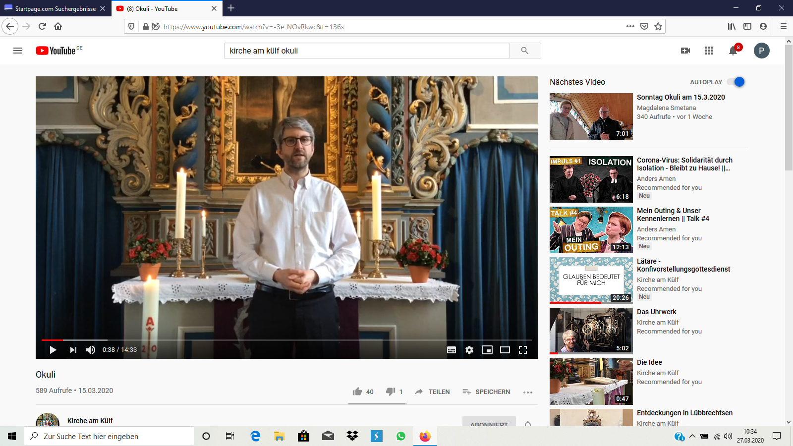Open the notifications bell

coord(733,51)
